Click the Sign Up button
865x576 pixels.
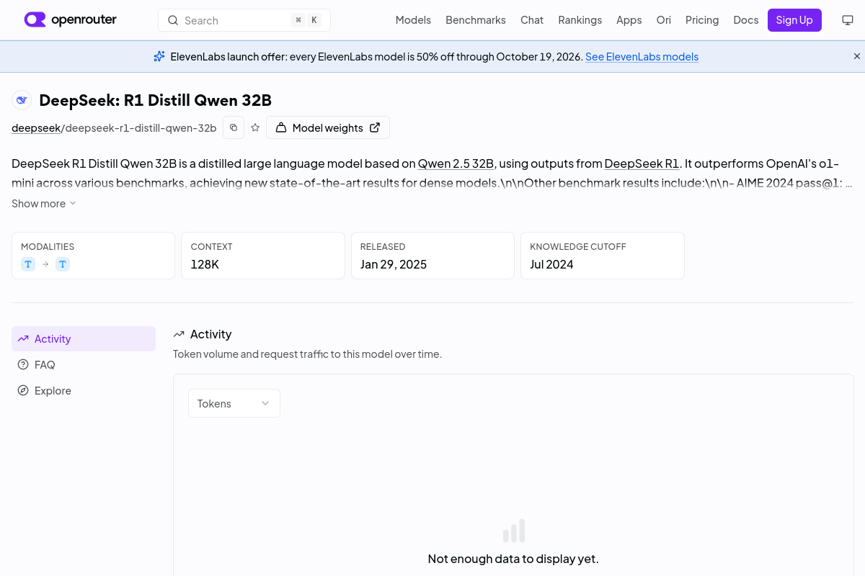tap(794, 20)
